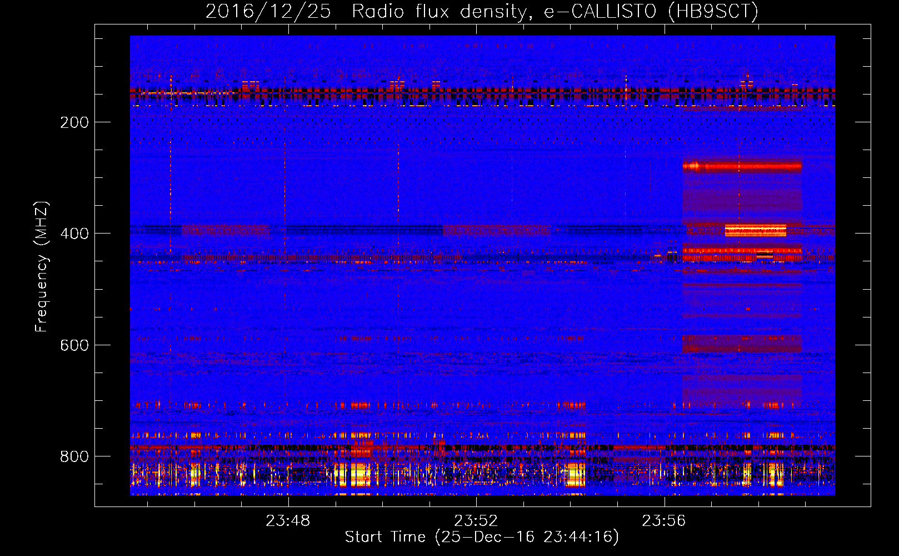Click the red emission band near 280 MHz

tap(742, 166)
